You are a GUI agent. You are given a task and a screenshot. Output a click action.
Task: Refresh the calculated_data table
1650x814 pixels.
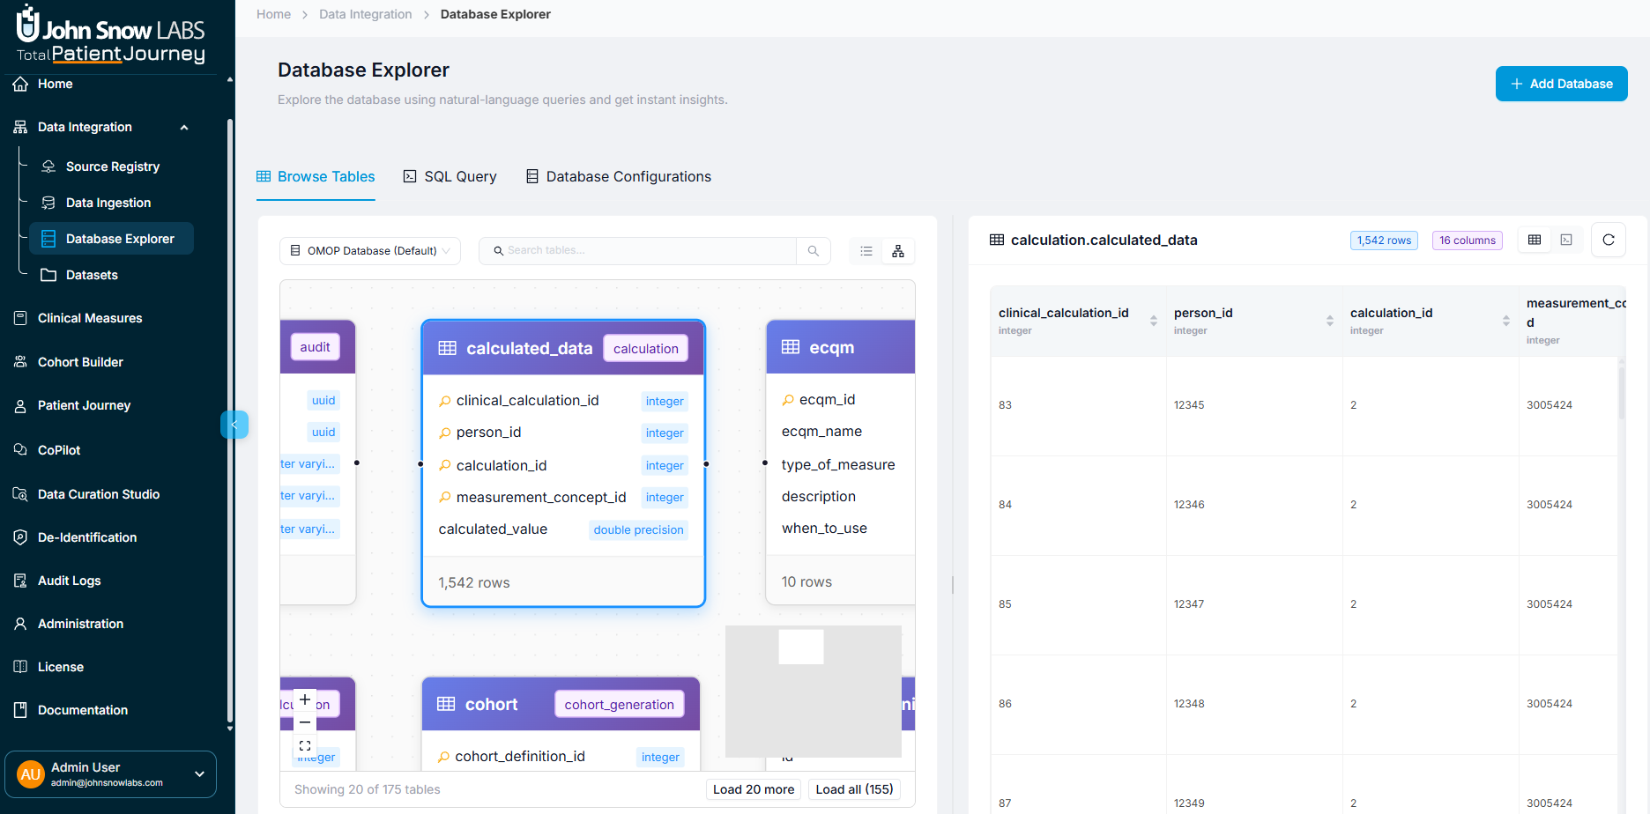(1608, 240)
